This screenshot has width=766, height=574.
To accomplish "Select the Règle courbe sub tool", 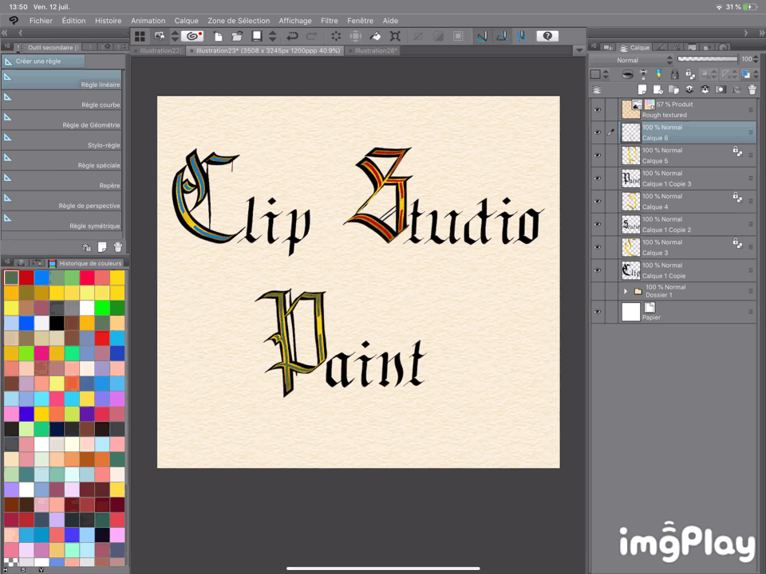I will [x=62, y=100].
